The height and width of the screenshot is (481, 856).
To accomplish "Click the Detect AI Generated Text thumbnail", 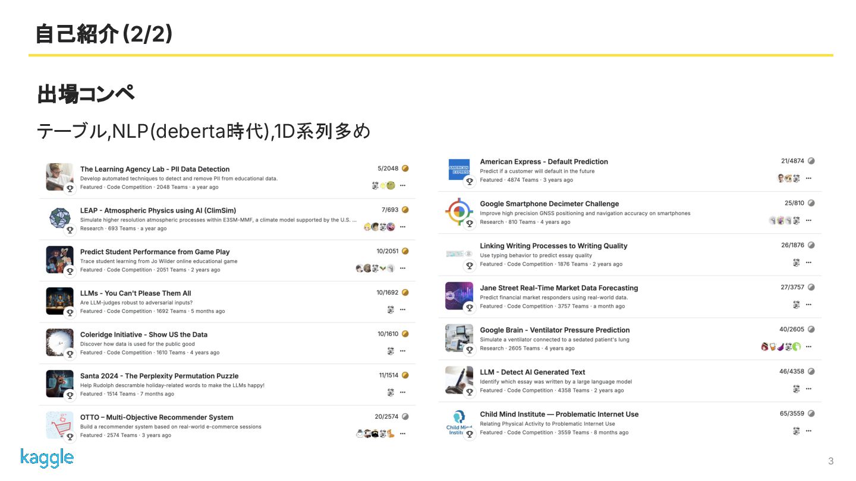I will 459,380.
